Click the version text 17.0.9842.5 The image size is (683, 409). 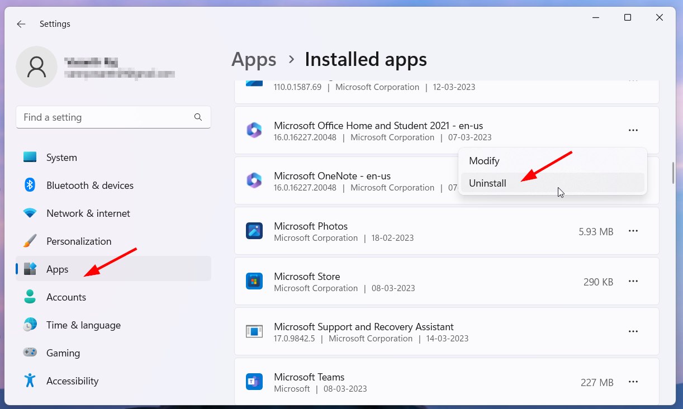[295, 339]
